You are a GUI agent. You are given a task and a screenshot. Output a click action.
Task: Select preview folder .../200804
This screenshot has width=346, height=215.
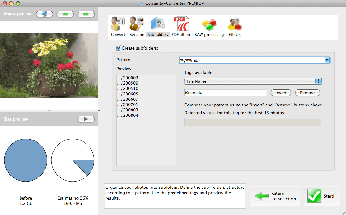[x=128, y=115]
